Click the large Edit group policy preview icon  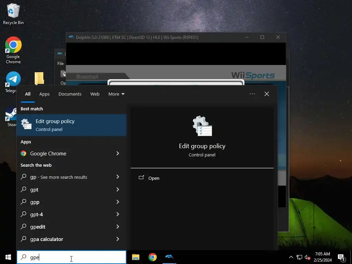coord(202,126)
